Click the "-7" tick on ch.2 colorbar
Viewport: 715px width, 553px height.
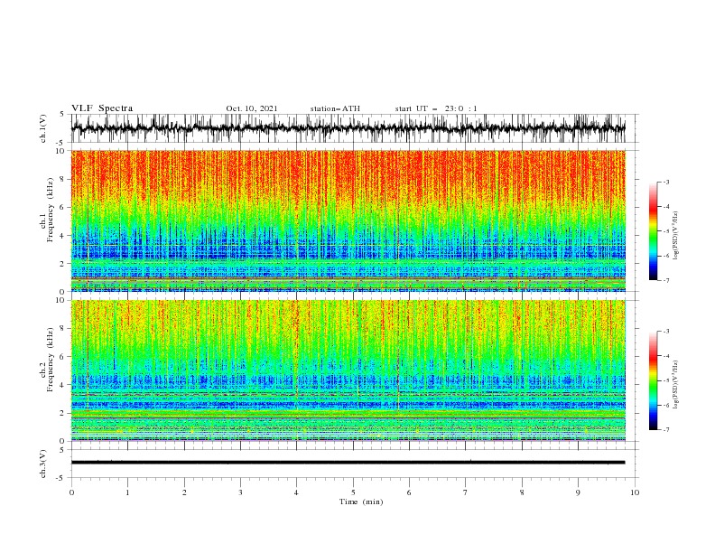point(665,429)
